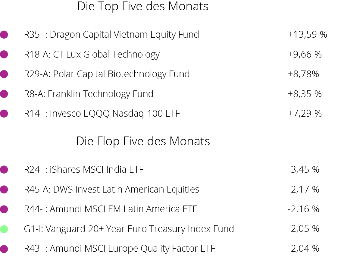Image resolution: width=341 pixels, height=267 pixels.
Task: Select the bullet for Polar Capital Biotechnology Fund
Action: [x=4, y=74]
